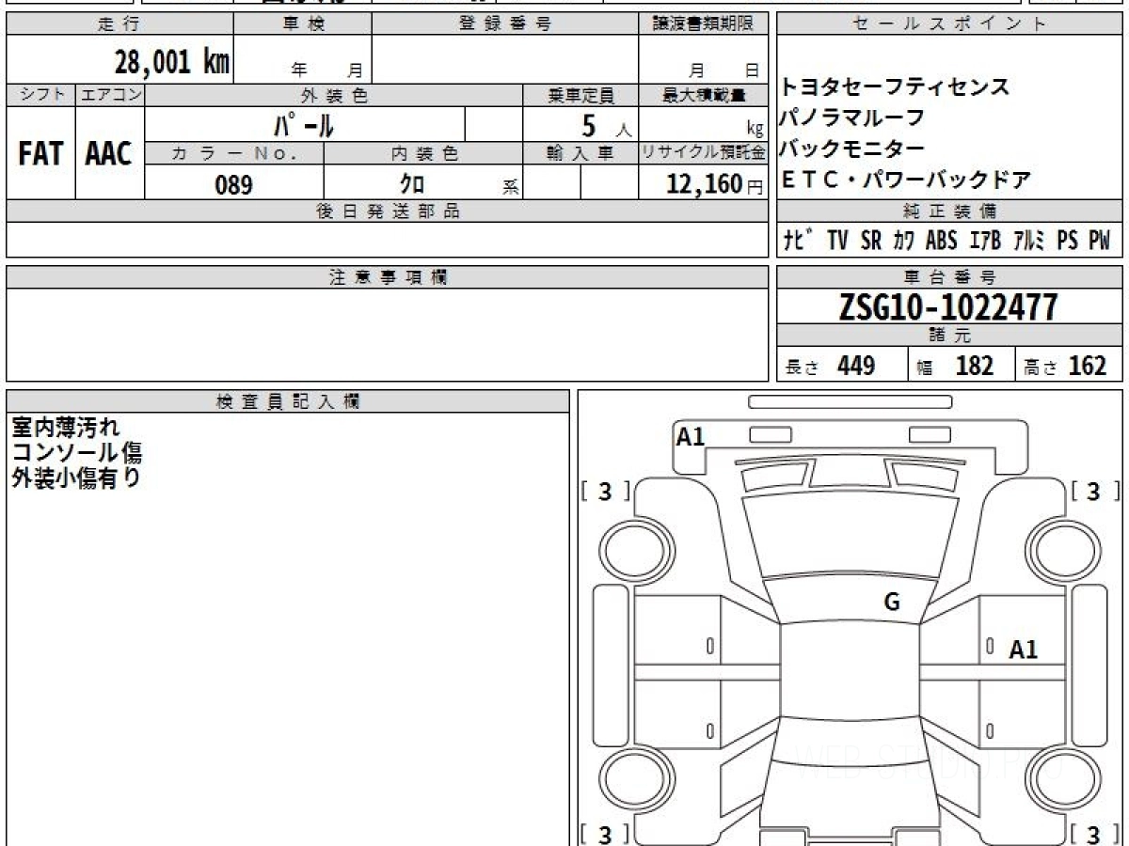Click color number 089
Viewport: 1129px width, 846px height.
pos(233,184)
